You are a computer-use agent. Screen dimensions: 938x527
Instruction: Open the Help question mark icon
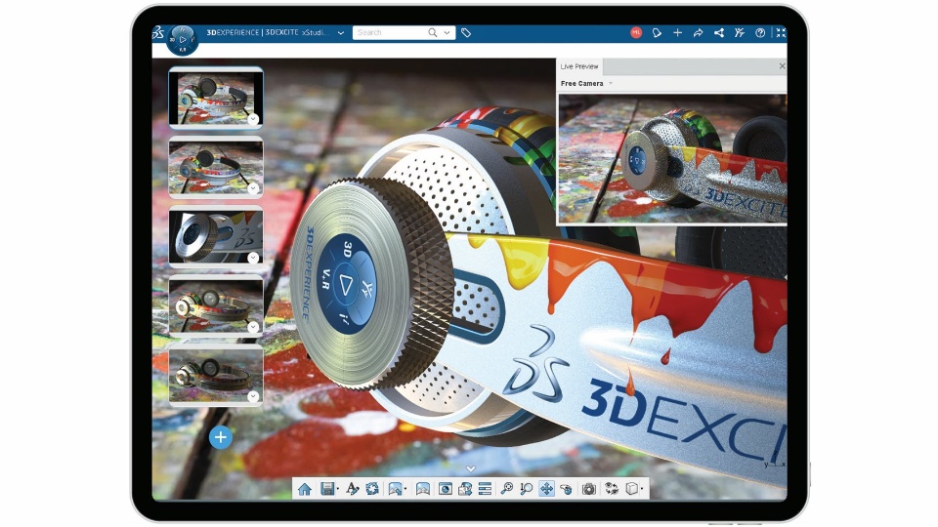click(760, 33)
